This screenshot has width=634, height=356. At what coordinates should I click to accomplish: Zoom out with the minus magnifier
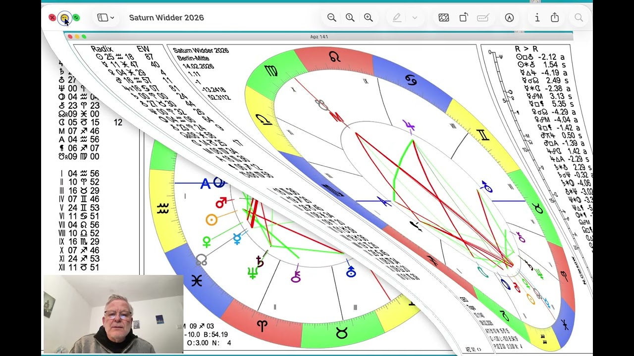[332, 18]
